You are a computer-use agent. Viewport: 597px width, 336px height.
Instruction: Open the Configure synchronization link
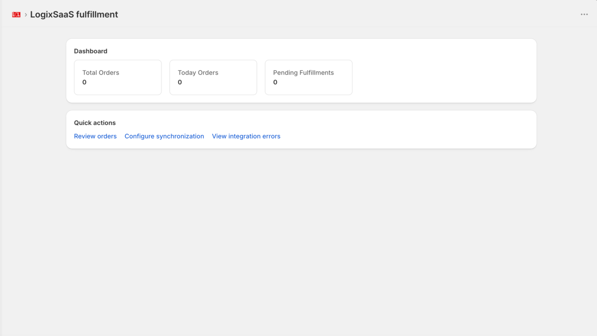coord(164,136)
